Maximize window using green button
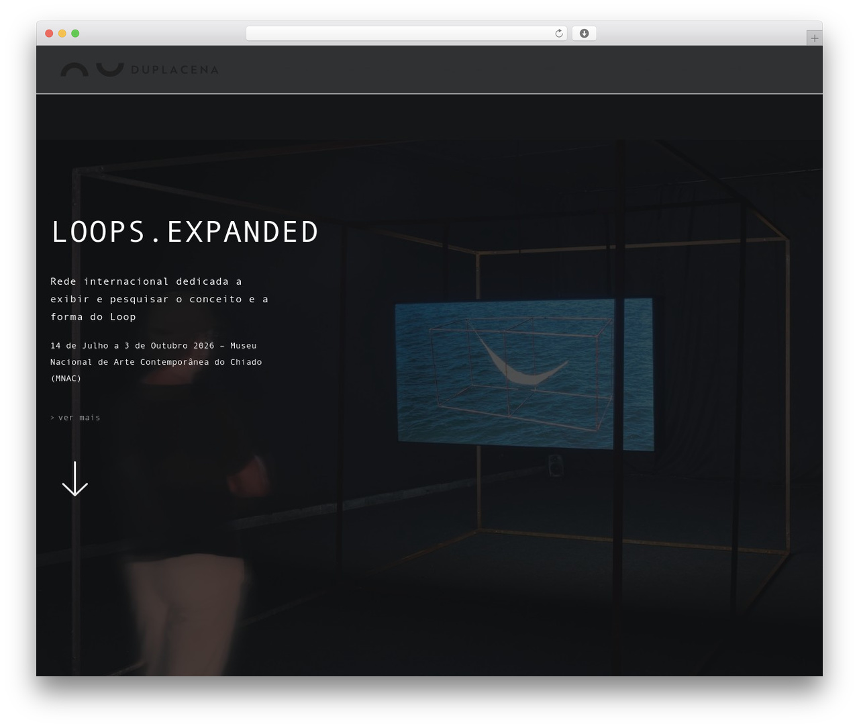The width and height of the screenshot is (859, 728). pyautogui.click(x=75, y=34)
